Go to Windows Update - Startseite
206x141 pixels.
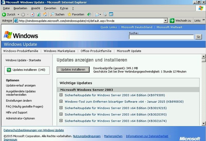tap(23, 60)
